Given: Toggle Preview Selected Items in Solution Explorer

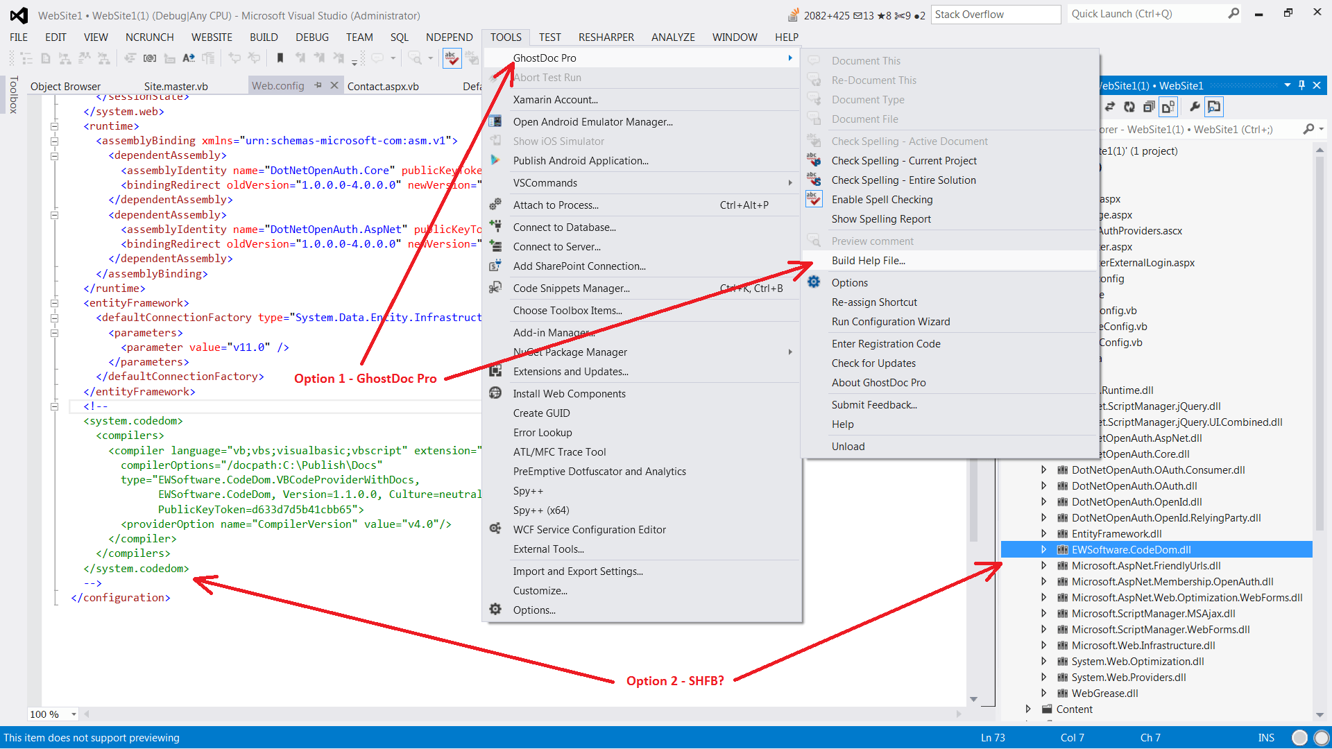Looking at the screenshot, I should pyautogui.click(x=1214, y=107).
